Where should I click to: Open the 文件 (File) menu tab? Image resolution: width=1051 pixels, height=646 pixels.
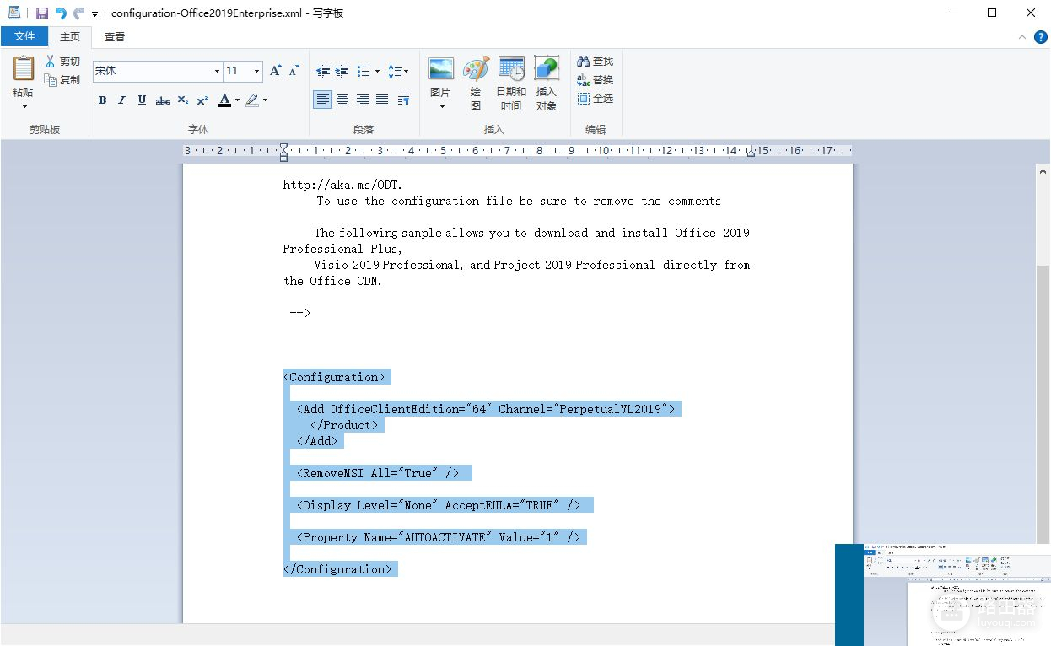pos(24,36)
